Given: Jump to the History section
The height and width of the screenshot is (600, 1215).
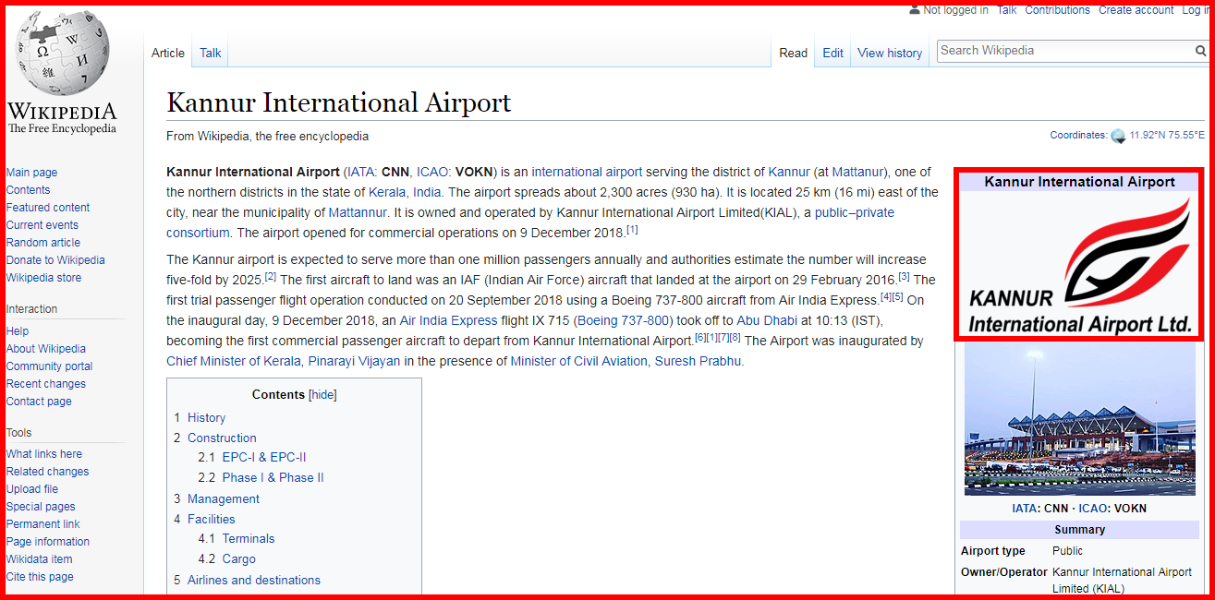Looking at the screenshot, I should (206, 418).
